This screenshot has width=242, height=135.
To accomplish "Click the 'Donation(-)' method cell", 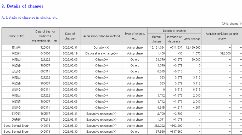I will point(102,47).
